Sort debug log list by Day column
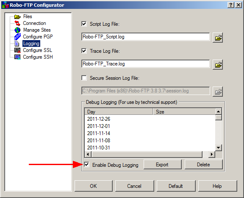This screenshot has height=198, width=244. click(119, 111)
